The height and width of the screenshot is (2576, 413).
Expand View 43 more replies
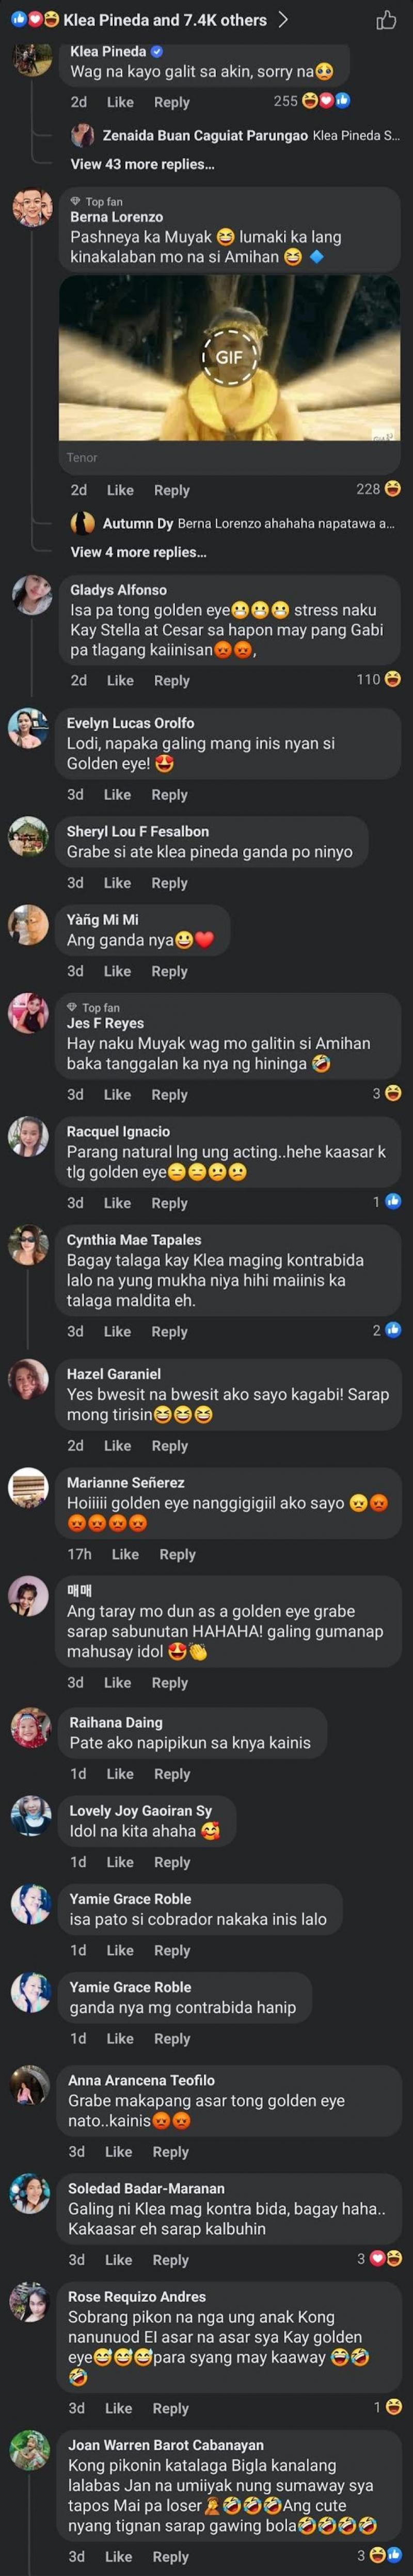point(142,164)
